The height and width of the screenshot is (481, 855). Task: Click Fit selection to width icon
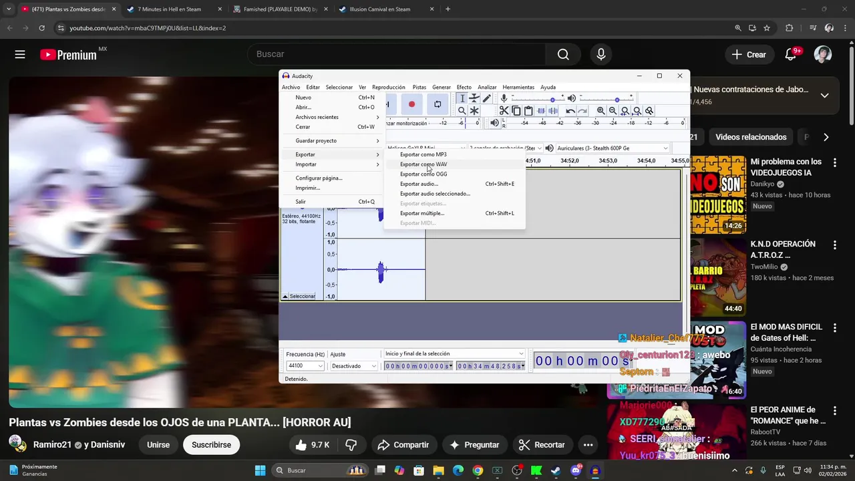[x=625, y=111]
